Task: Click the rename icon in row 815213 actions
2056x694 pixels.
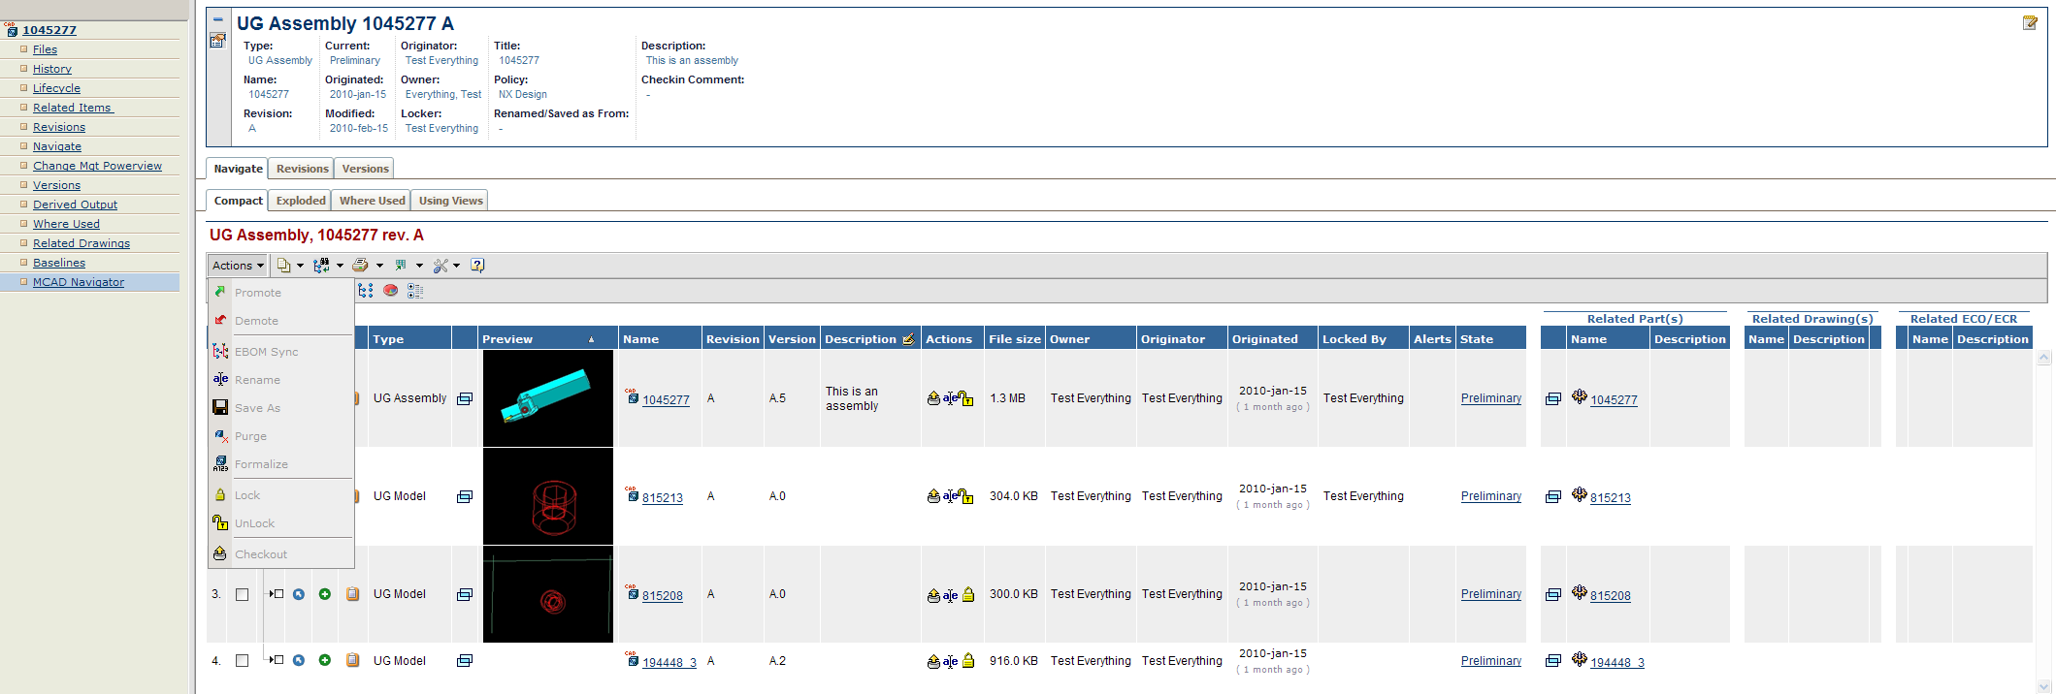Action: coord(950,496)
